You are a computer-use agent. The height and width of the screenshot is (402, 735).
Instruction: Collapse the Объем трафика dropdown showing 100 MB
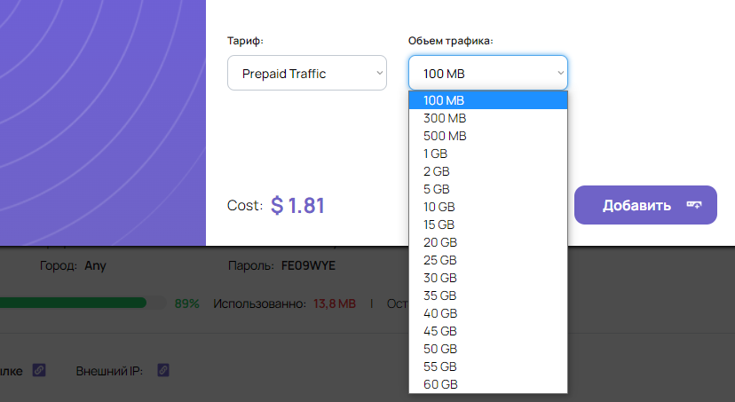[x=488, y=73]
